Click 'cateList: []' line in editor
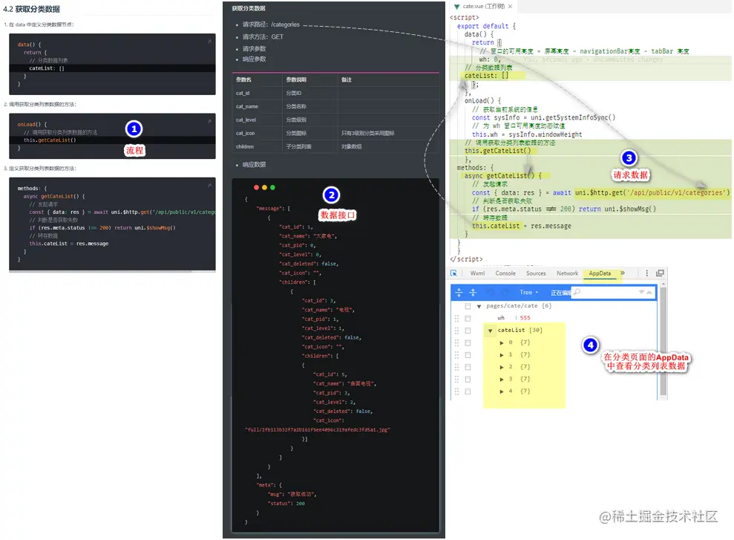 click(x=486, y=76)
